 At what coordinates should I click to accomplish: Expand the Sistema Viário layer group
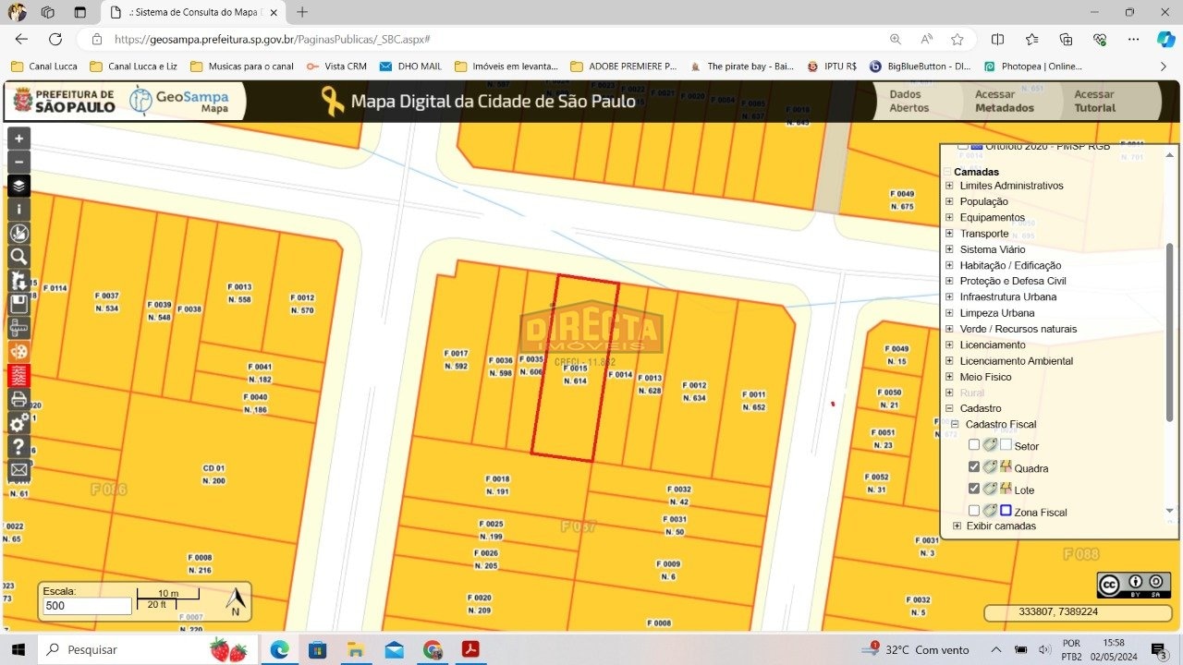click(949, 249)
